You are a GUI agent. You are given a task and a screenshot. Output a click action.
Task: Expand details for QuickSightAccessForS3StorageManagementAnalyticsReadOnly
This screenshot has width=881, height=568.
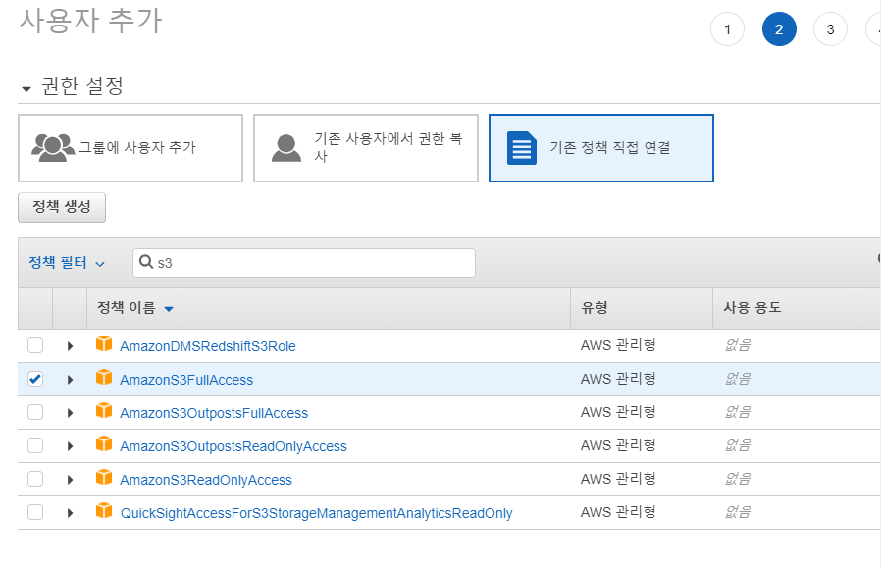pyautogui.click(x=69, y=511)
